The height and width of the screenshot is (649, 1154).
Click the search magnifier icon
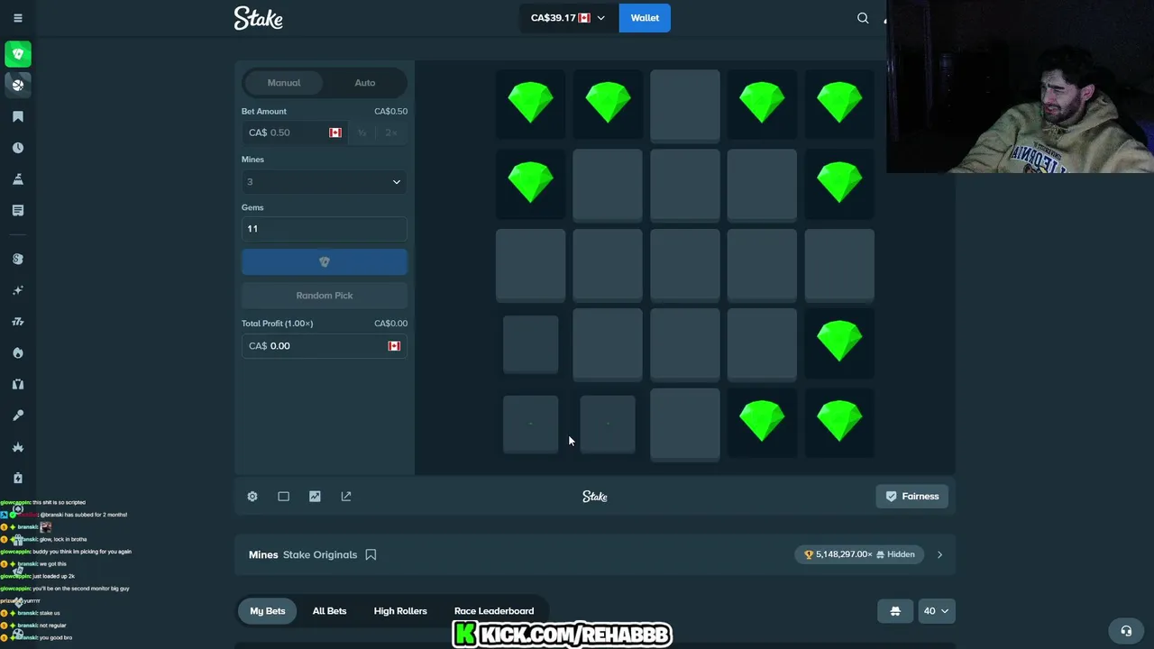click(x=863, y=18)
